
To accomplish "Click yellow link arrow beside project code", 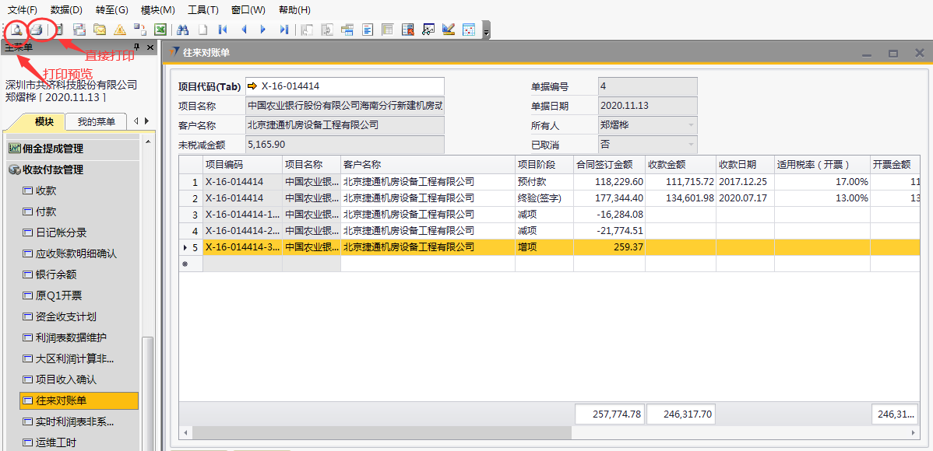I will coord(252,86).
